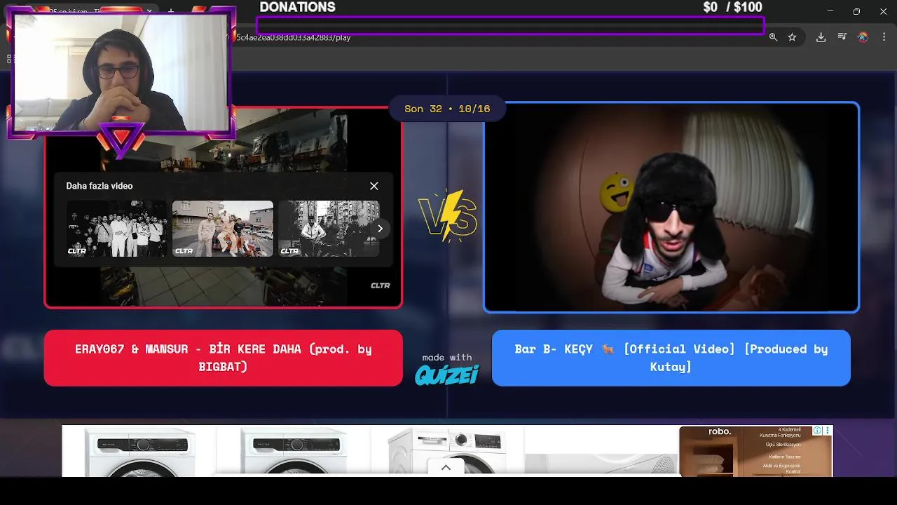Image resolution: width=897 pixels, height=505 pixels.
Task: Open the browser three-dot menu
Action: (884, 37)
